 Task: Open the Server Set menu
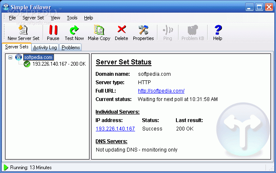point(33,18)
